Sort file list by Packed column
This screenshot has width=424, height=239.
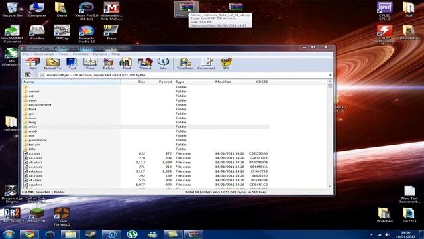click(160, 82)
